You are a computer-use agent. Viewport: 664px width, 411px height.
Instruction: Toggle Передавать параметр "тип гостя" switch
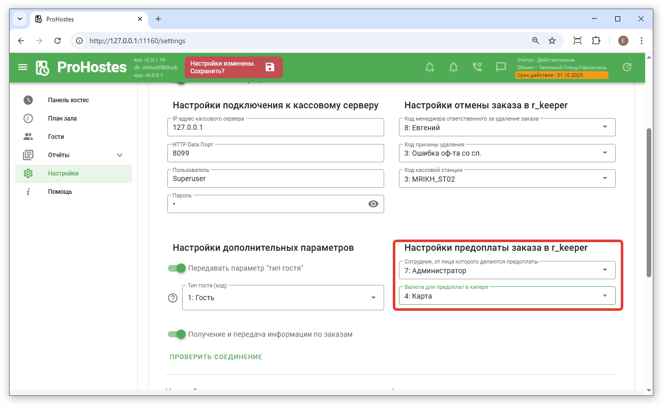coord(177,268)
